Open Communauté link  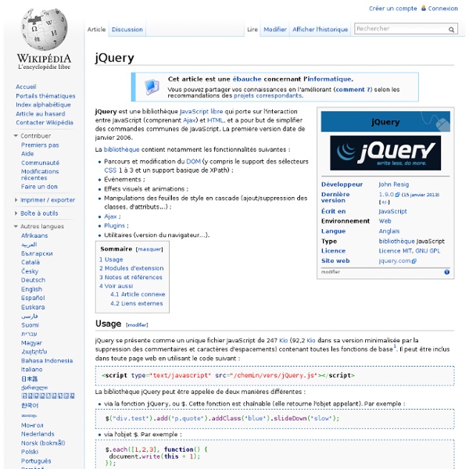click(x=40, y=163)
